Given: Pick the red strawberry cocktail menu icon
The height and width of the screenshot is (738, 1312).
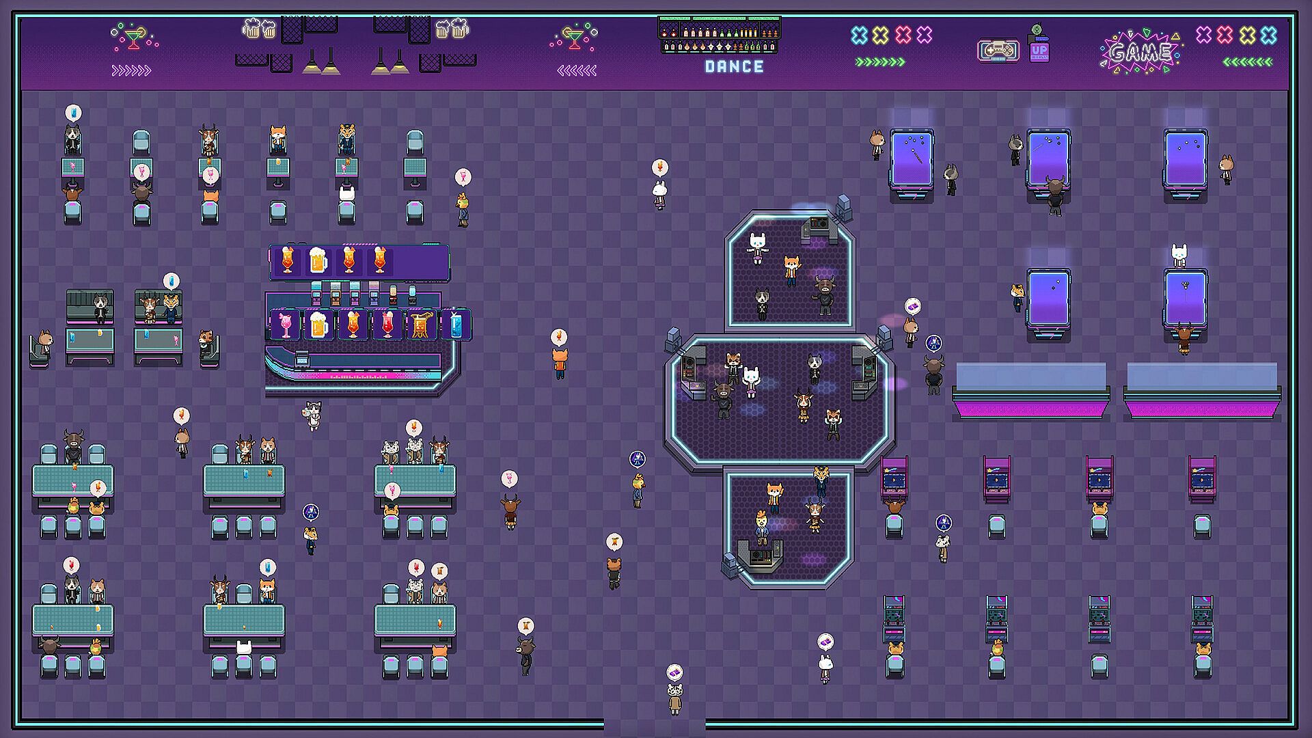Looking at the screenshot, I should click(387, 325).
